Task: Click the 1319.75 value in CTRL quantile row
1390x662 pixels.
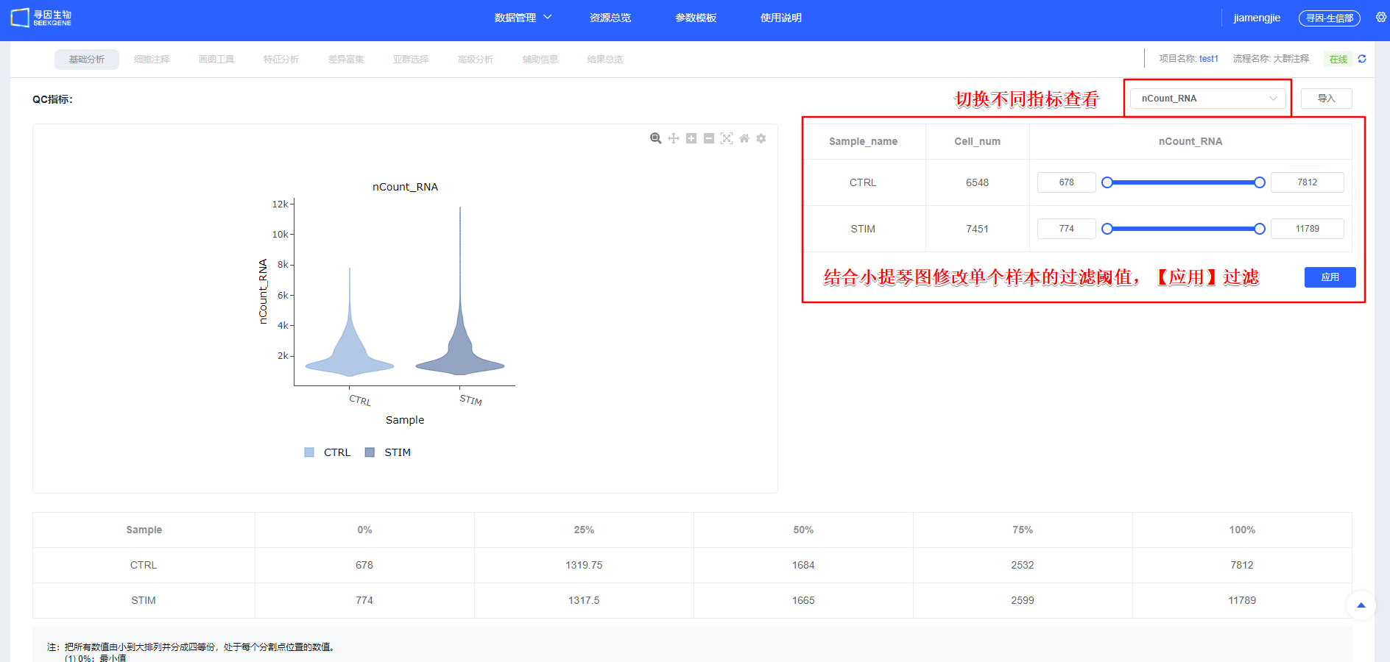Action: (584, 565)
